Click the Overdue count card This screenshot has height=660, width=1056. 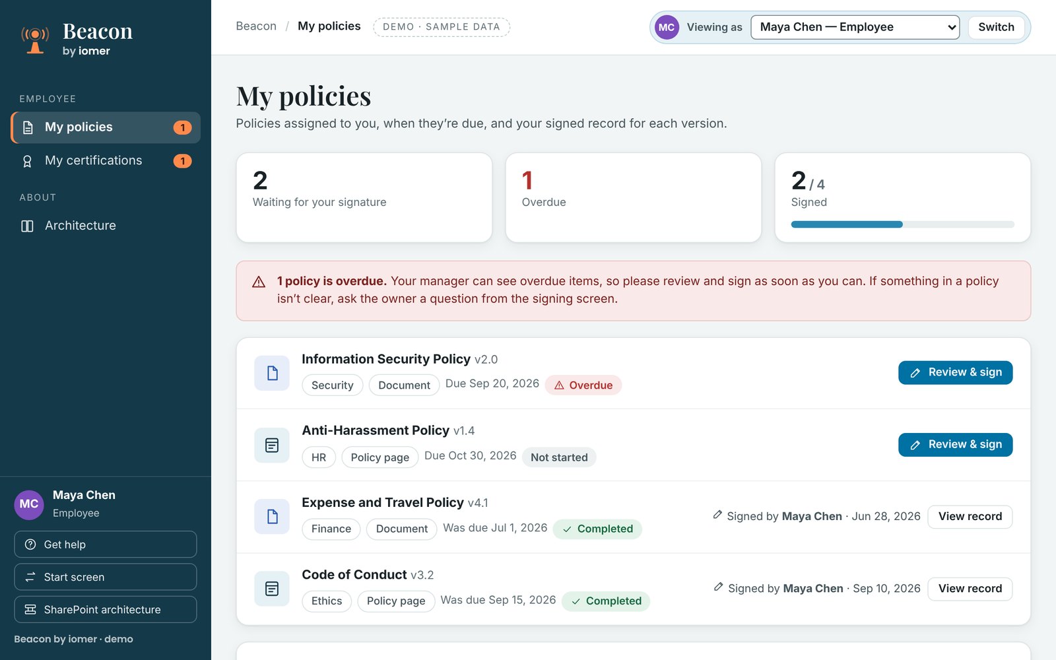pyautogui.click(x=634, y=198)
